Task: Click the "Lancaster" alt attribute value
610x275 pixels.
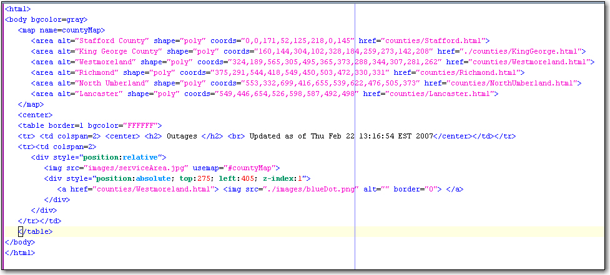Action: tap(99, 94)
